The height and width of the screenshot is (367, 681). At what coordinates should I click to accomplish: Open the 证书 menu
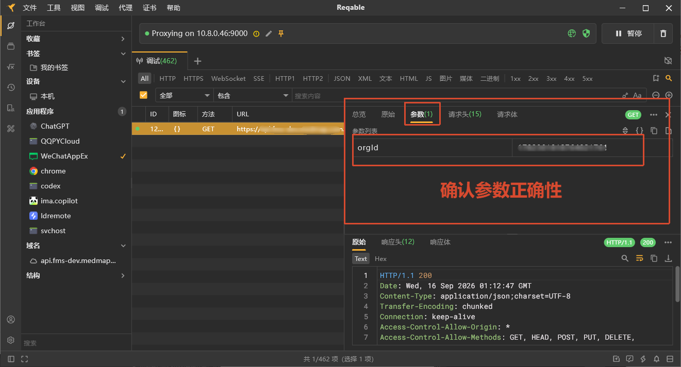(x=150, y=8)
